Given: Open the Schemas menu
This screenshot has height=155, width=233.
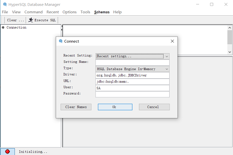Looking at the screenshot, I should tap(102, 12).
